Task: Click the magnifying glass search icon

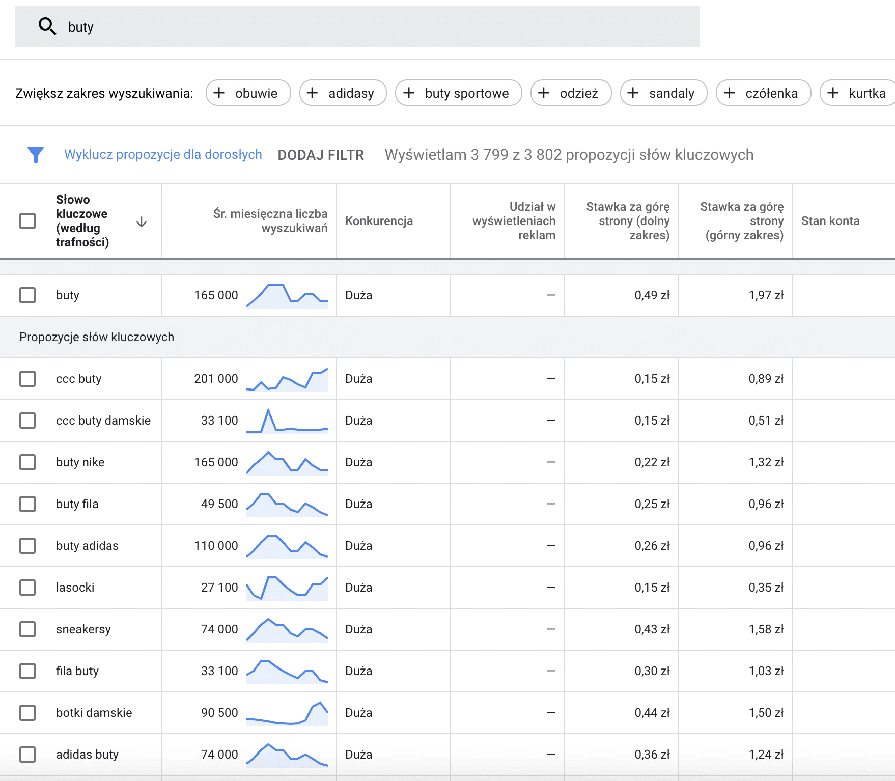Action: click(47, 26)
